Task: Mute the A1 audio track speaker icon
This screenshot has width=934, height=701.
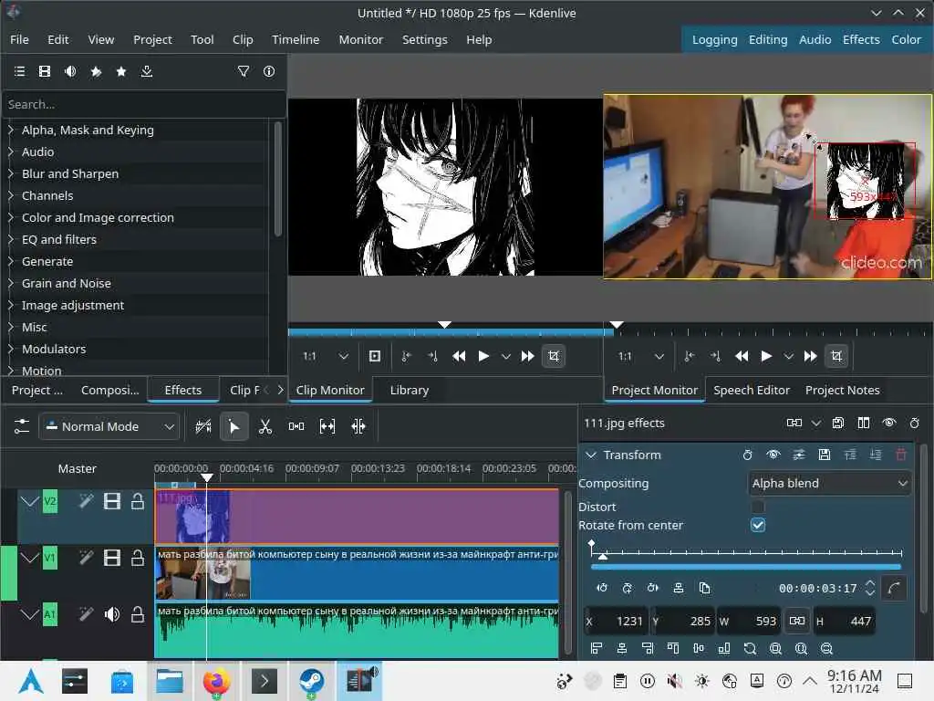Action: point(112,614)
